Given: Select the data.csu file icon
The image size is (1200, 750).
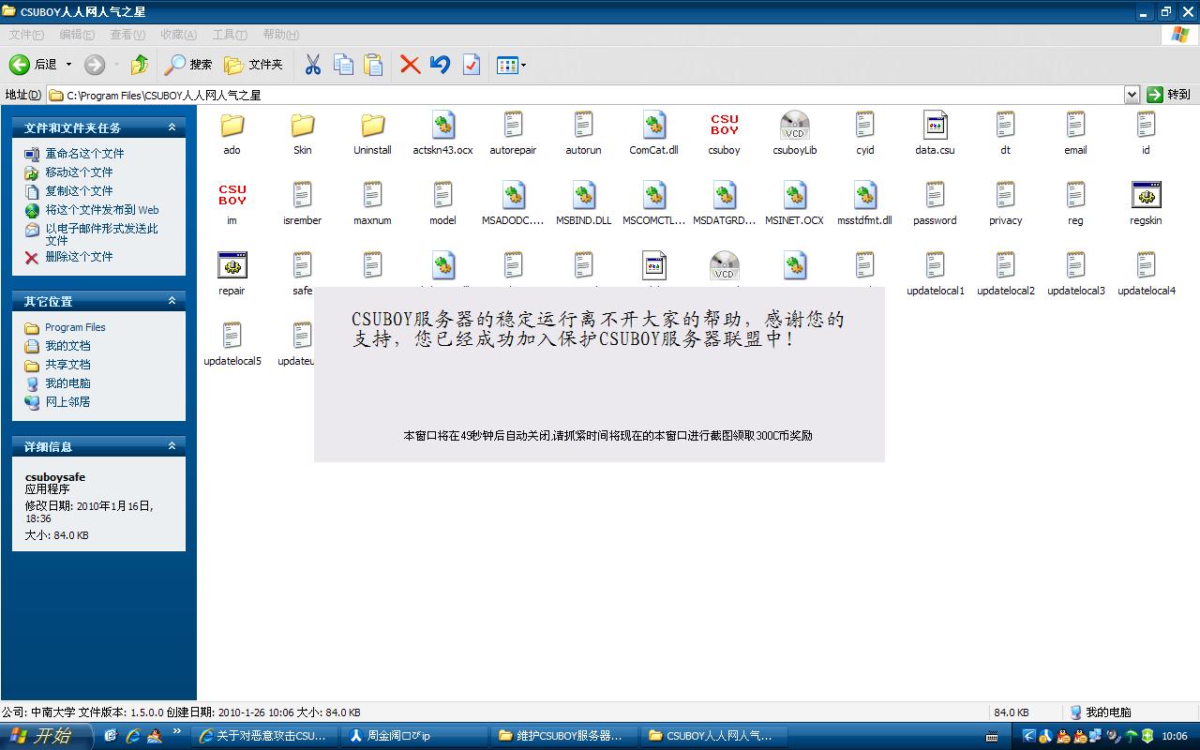Looking at the screenshot, I should pyautogui.click(x=935, y=125).
